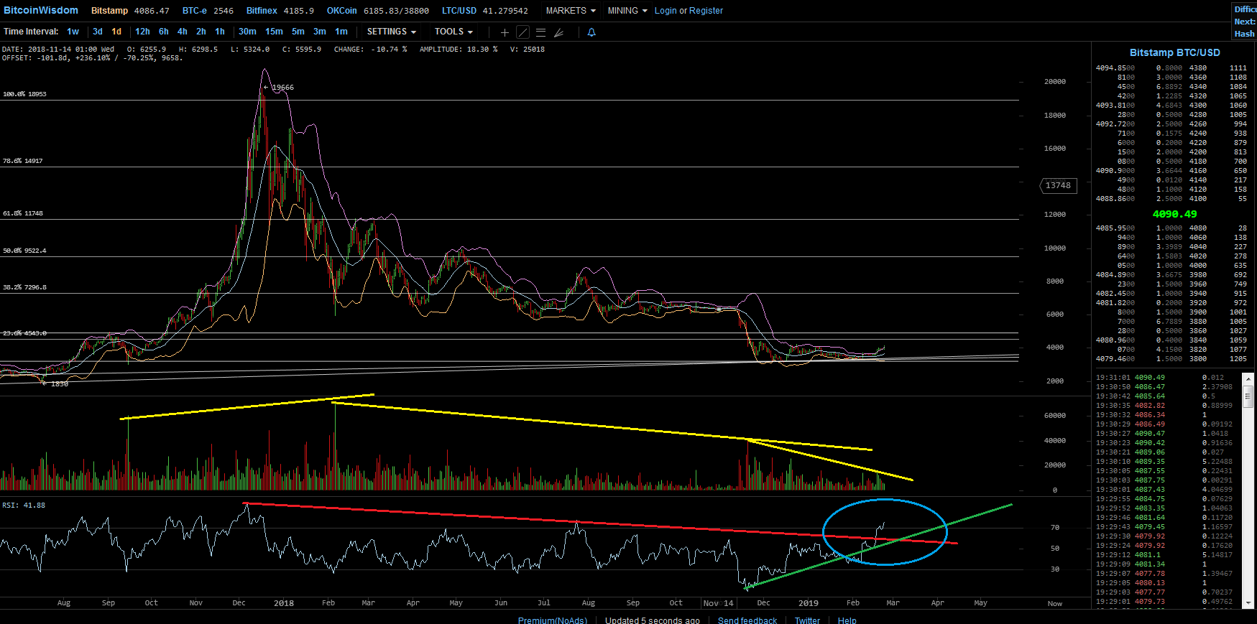Click the Now label on time axis
1257x624 pixels.
[1054, 604]
